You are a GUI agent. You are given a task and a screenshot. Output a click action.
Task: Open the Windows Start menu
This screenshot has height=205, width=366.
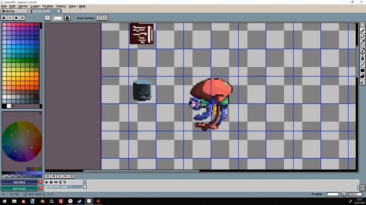[4, 201]
